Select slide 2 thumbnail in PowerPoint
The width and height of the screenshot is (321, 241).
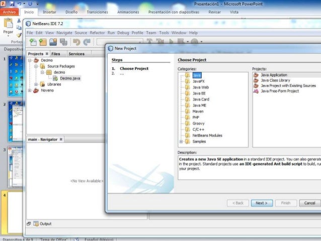(16, 121)
